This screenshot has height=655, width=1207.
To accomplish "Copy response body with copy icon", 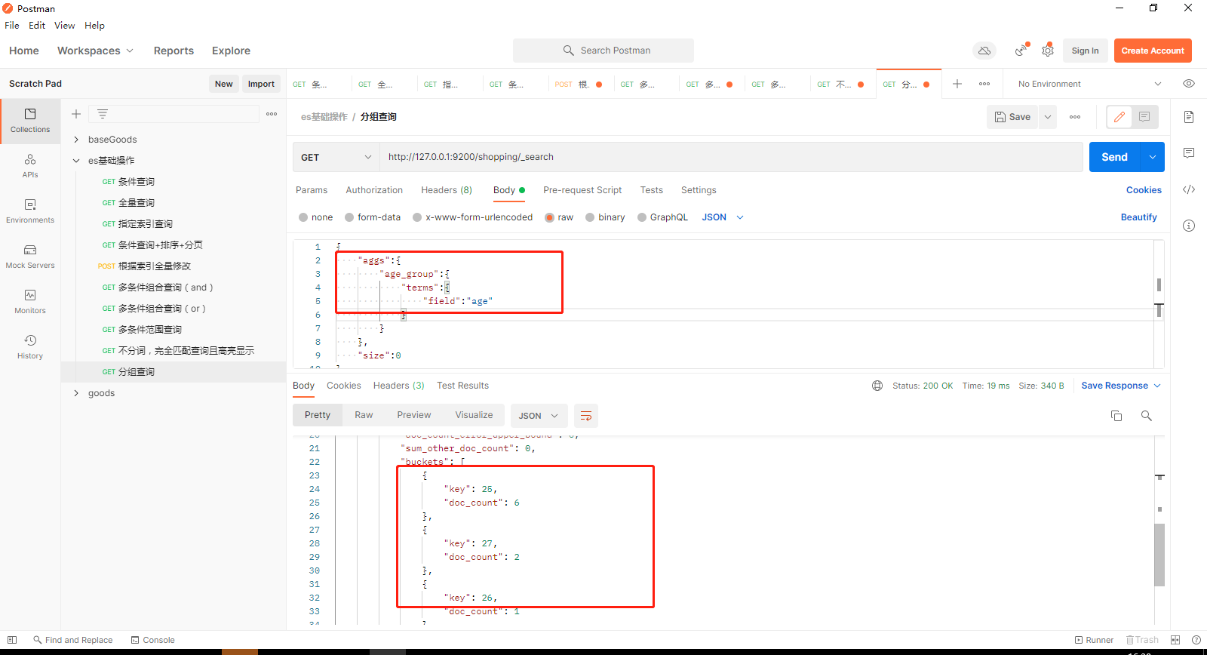I will pyautogui.click(x=1116, y=416).
